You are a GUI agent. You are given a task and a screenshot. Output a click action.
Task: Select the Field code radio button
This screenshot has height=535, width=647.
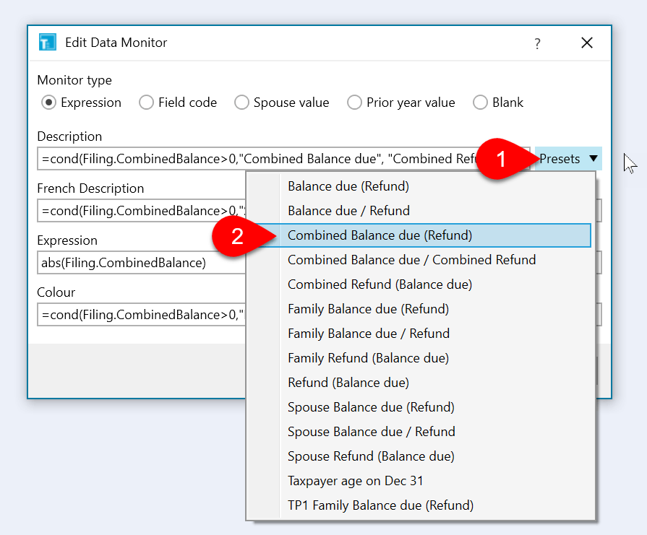[x=178, y=103]
